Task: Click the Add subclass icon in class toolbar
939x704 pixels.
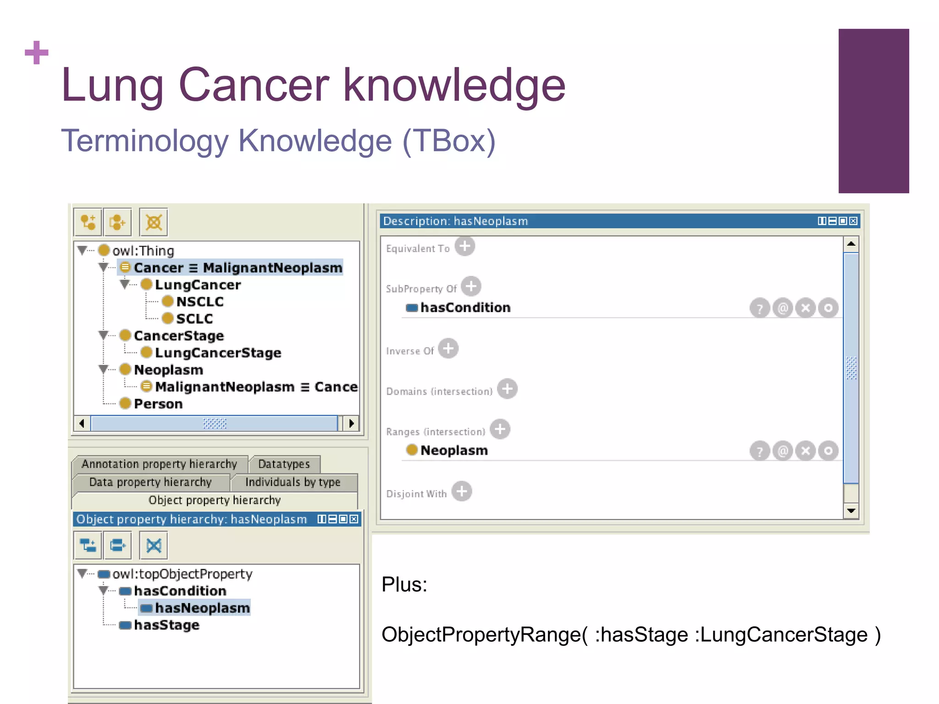Action: point(88,222)
